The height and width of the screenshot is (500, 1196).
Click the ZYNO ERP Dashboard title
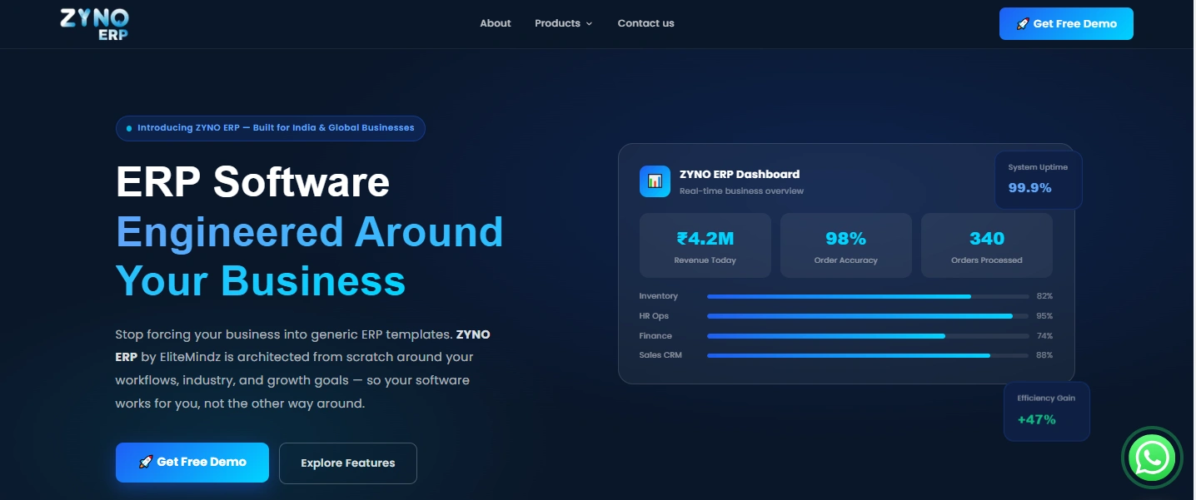coord(740,174)
